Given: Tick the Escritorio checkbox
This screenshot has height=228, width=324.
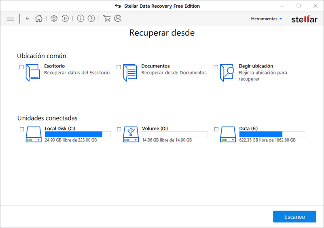Looking at the screenshot, I should click(21, 67).
